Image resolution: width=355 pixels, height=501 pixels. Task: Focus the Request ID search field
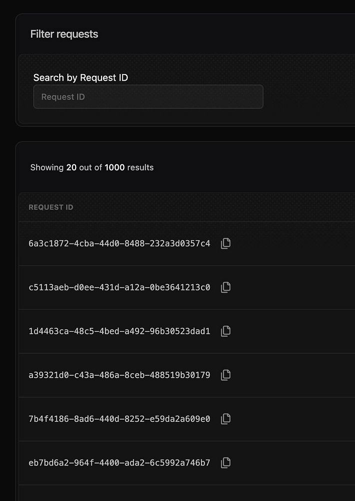click(148, 97)
